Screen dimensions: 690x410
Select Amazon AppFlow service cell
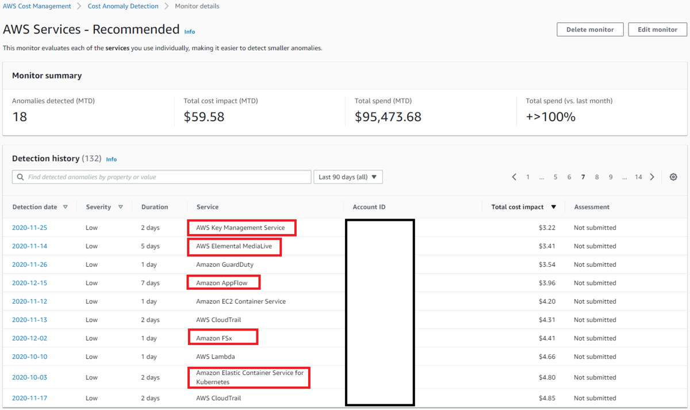tap(221, 283)
